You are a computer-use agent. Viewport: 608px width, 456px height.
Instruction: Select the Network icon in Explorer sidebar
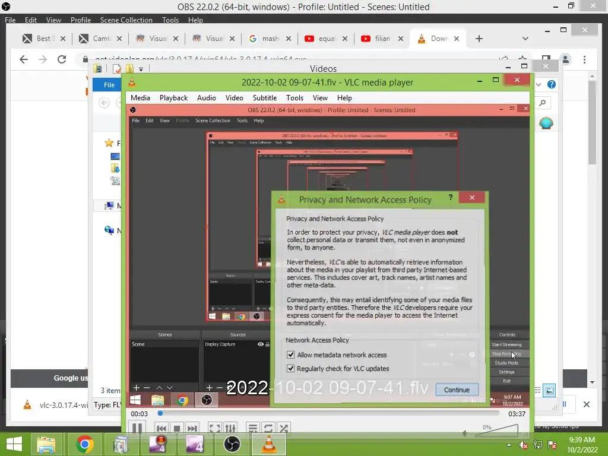coord(109,230)
